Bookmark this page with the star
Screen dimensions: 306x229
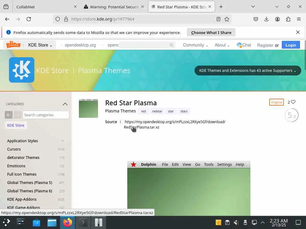pos(227,19)
